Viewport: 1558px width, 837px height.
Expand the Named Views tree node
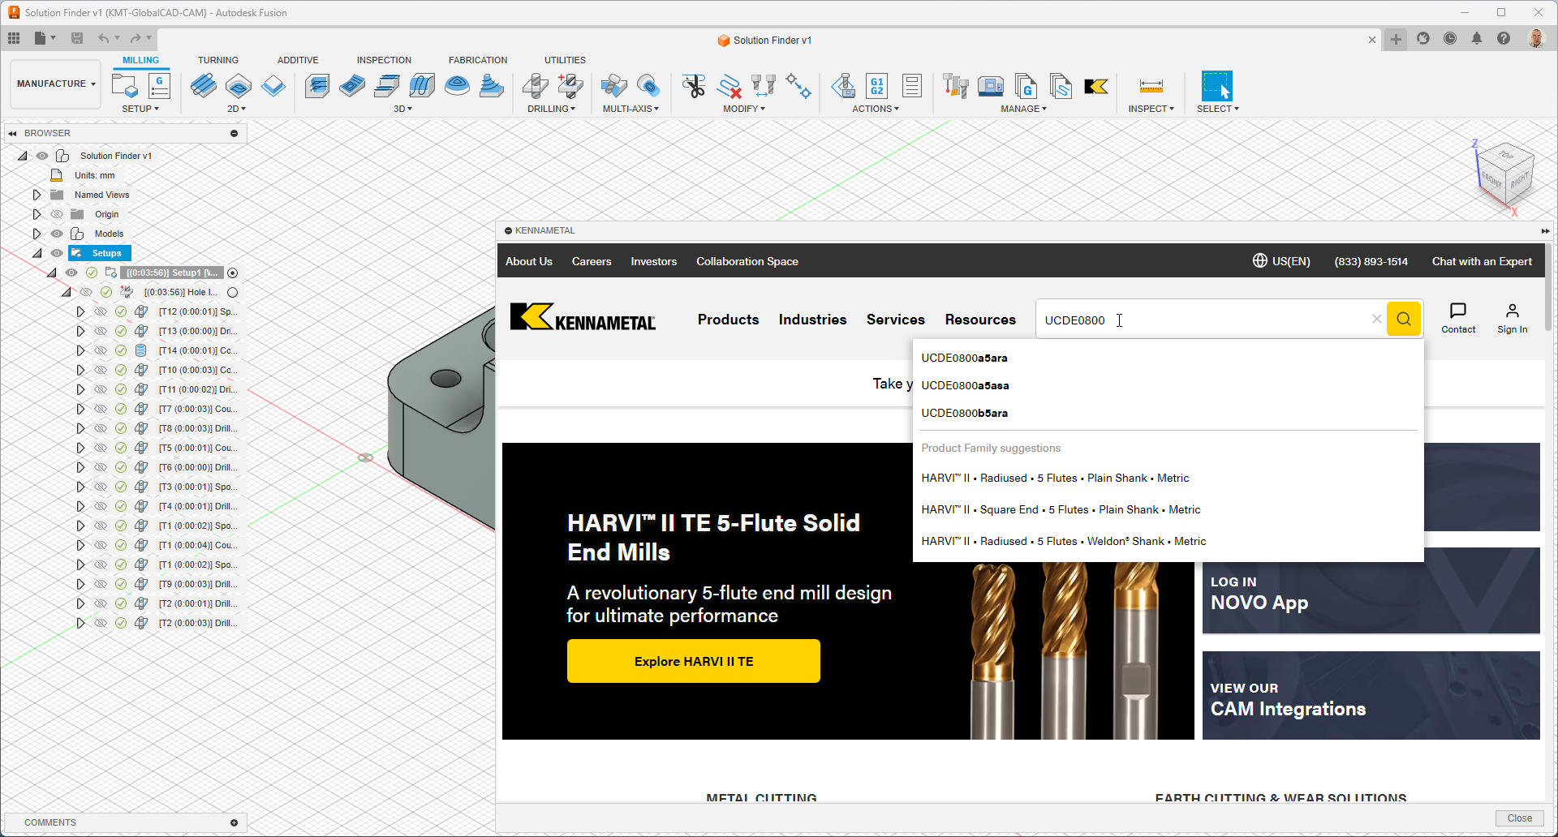pos(37,195)
